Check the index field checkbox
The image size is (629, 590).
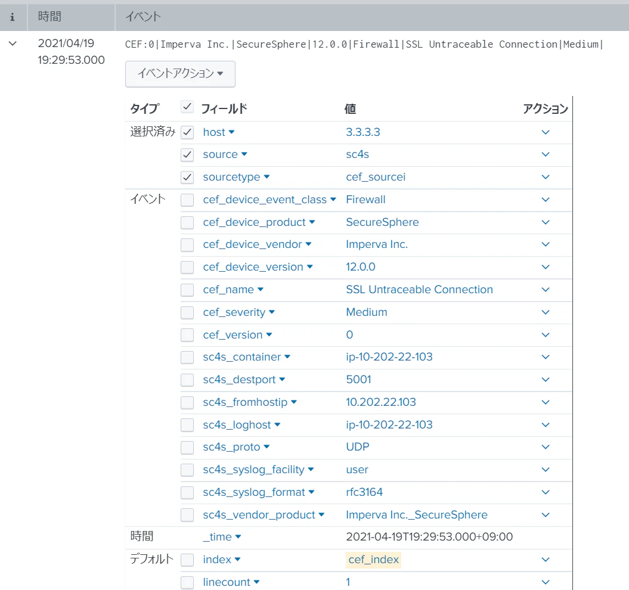(x=187, y=560)
